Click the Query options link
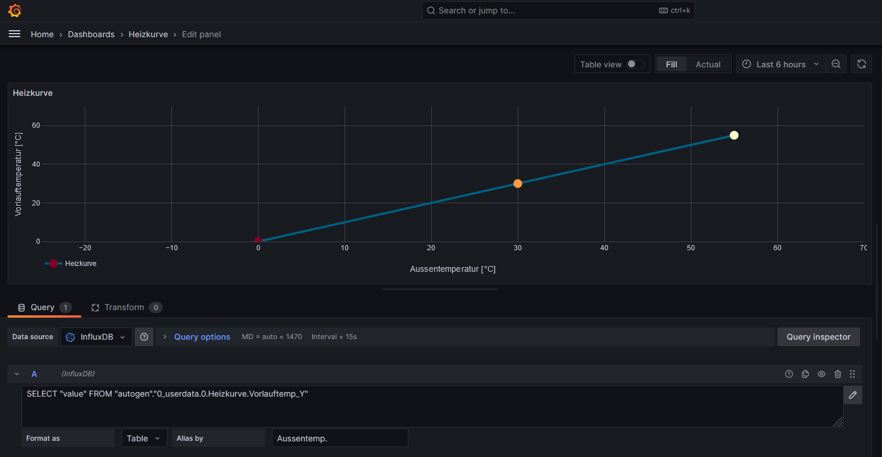 tap(202, 337)
